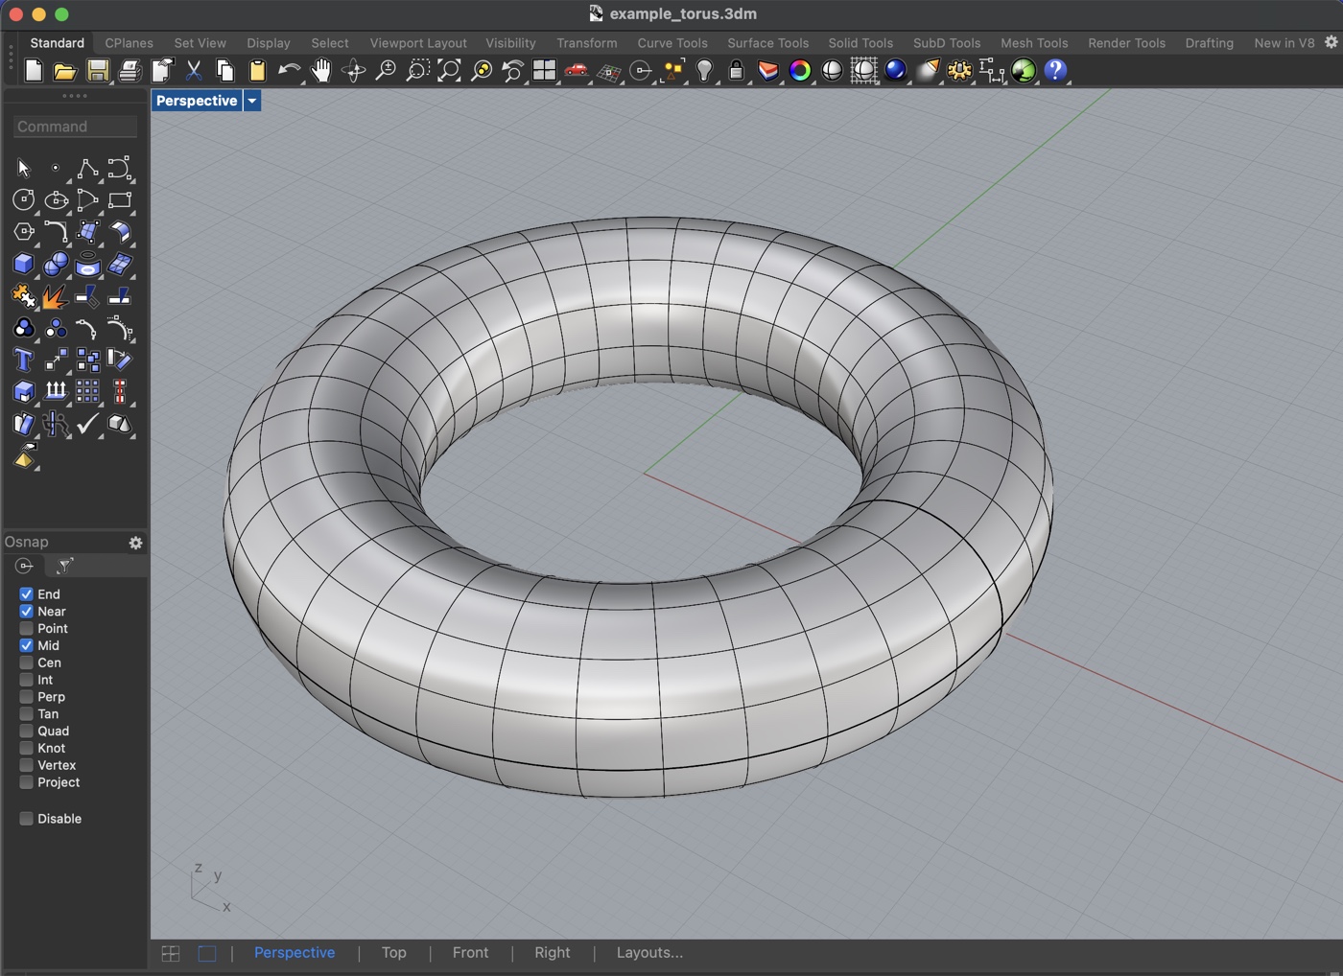Click the Print icon

coord(130,70)
